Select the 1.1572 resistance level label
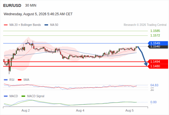 tap(155, 35)
